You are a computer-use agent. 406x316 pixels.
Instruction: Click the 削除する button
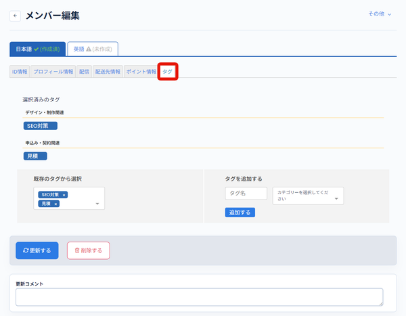[89, 250]
